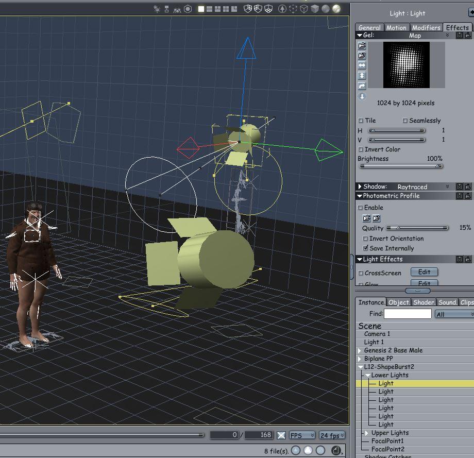Open the Sound tab
The image size is (474, 458).
448,302
